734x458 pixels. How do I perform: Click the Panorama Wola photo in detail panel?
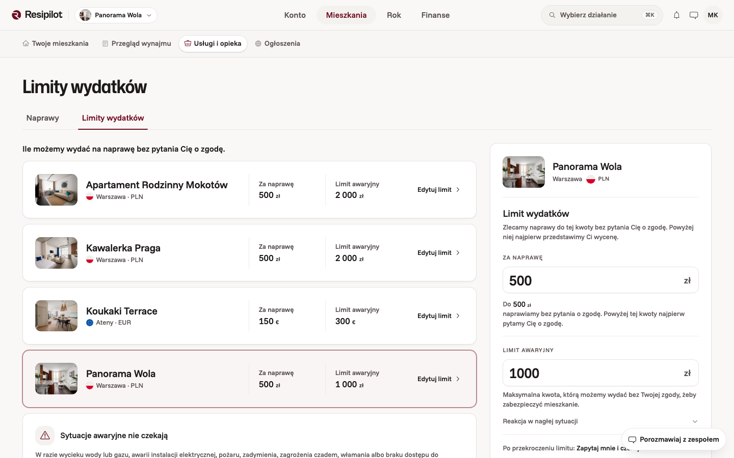(x=523, y=172)
